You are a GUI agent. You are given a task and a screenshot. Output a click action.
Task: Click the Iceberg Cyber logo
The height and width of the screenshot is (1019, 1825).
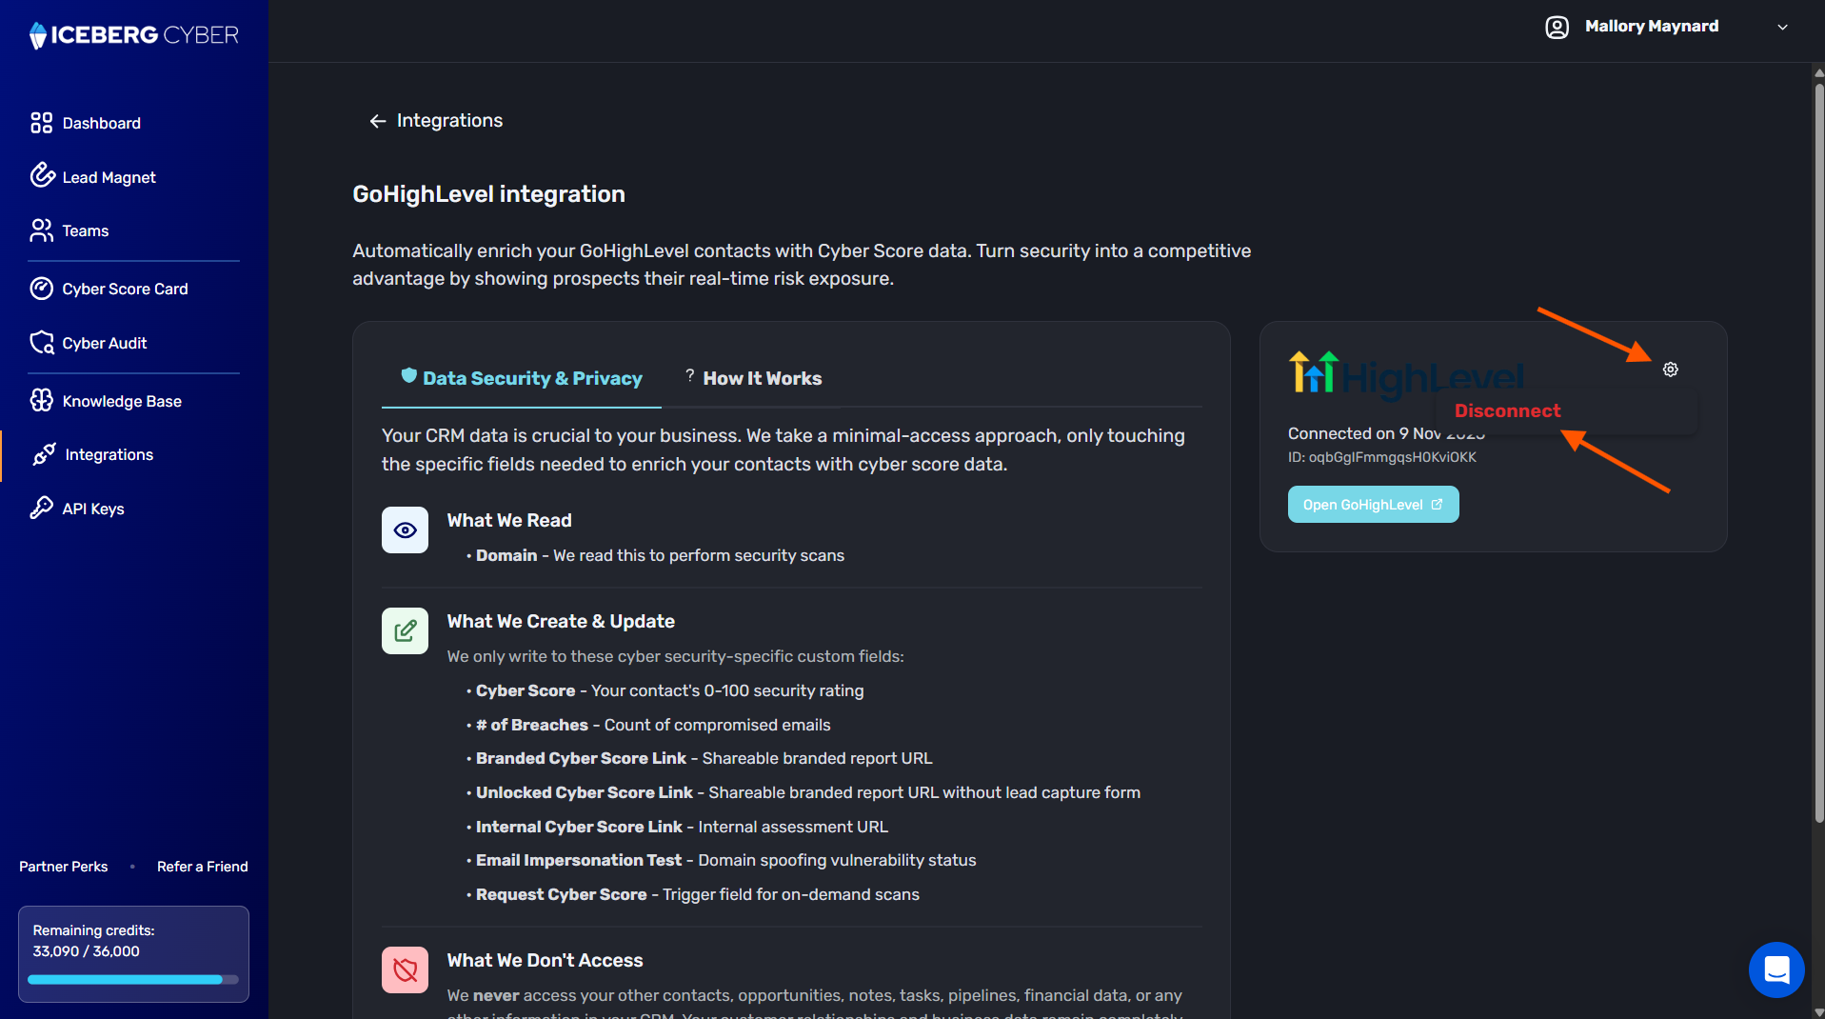click(133, 35)
